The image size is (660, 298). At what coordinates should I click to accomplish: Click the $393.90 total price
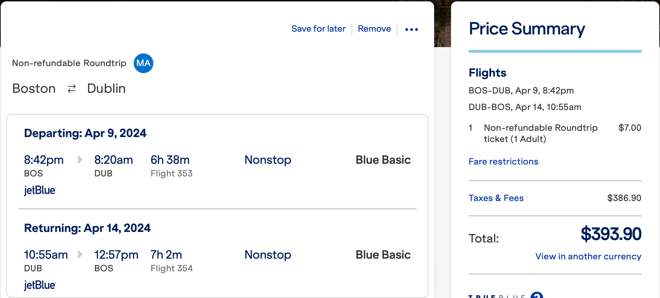[611, 234]
